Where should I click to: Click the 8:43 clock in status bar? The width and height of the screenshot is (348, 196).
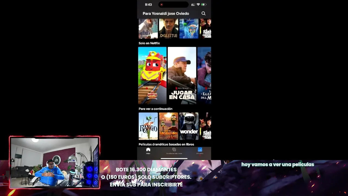(148, 4)
